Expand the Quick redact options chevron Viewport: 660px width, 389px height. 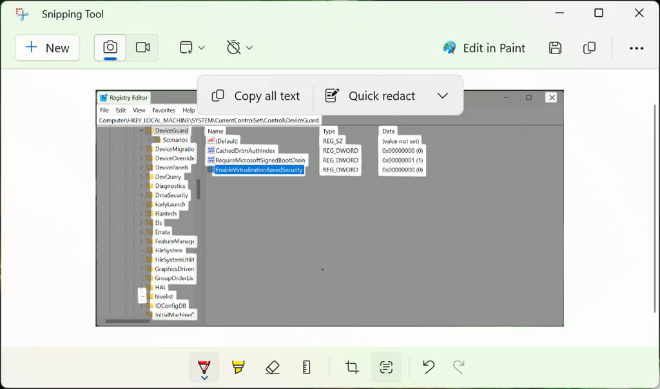click(442, 96)
